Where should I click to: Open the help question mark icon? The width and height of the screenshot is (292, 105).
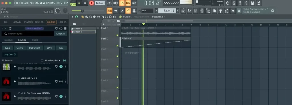point(246,3)
